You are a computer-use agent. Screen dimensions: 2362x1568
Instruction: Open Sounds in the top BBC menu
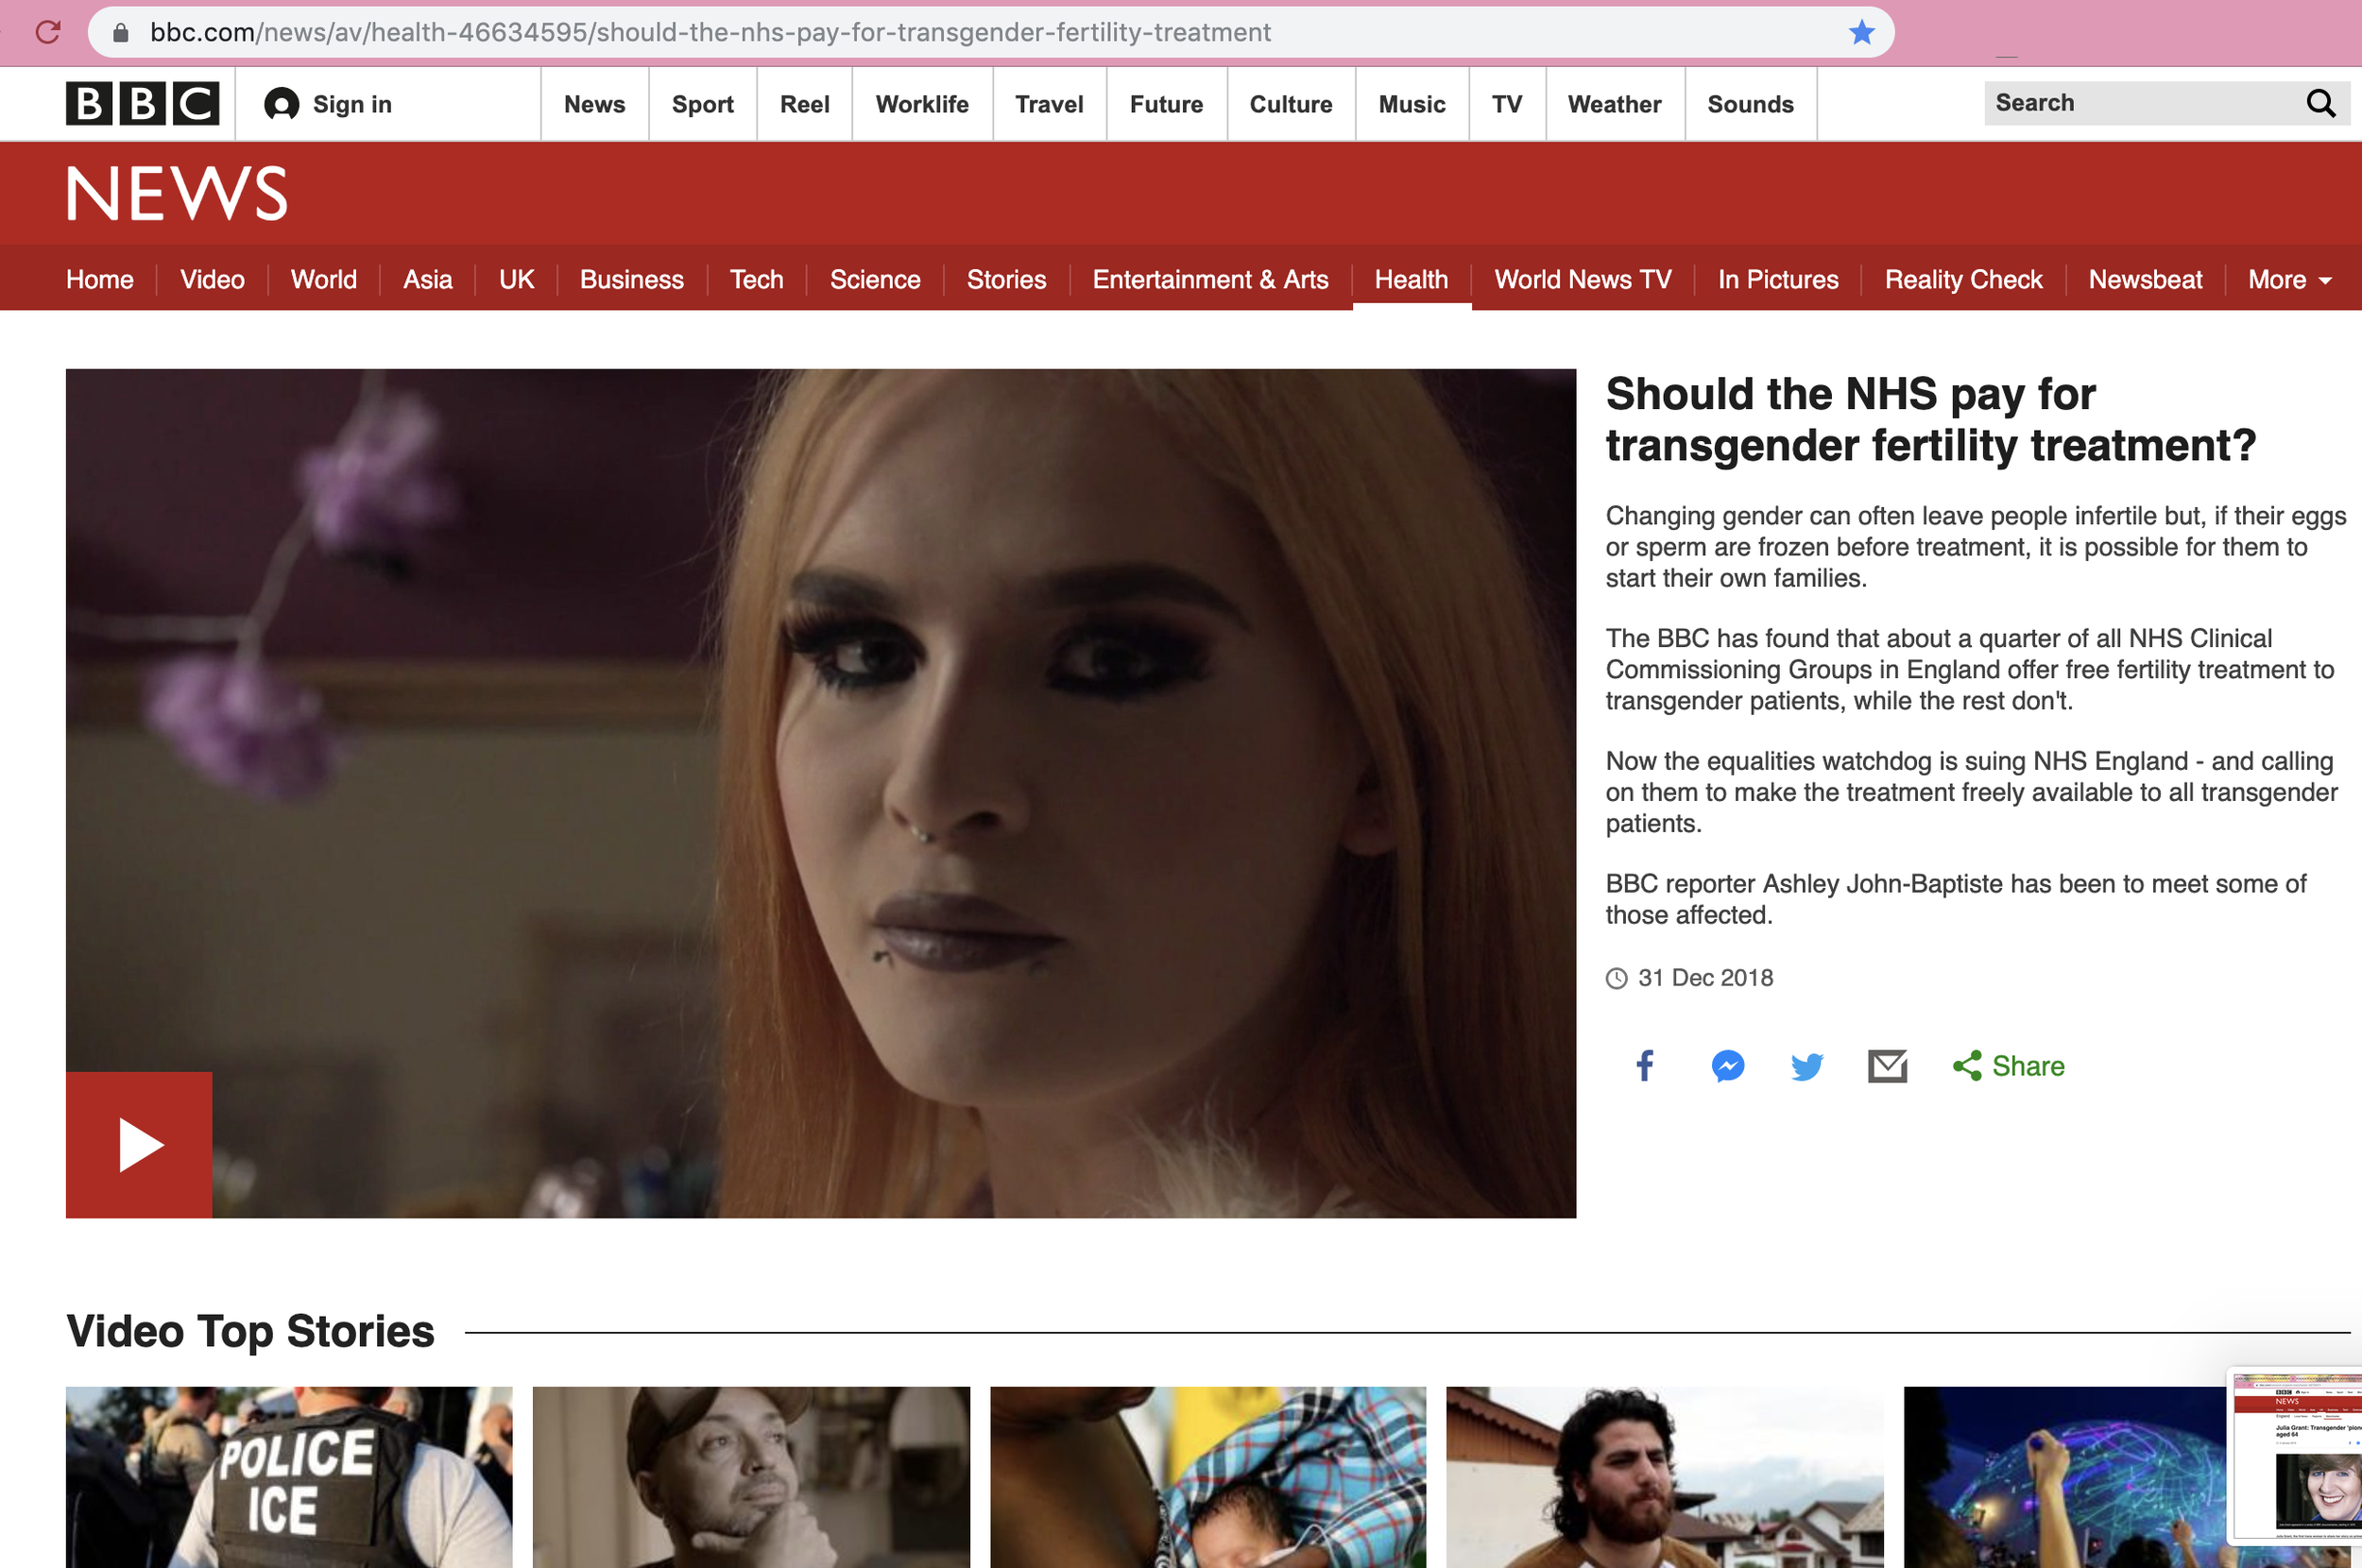click(x=1750, y=104)
